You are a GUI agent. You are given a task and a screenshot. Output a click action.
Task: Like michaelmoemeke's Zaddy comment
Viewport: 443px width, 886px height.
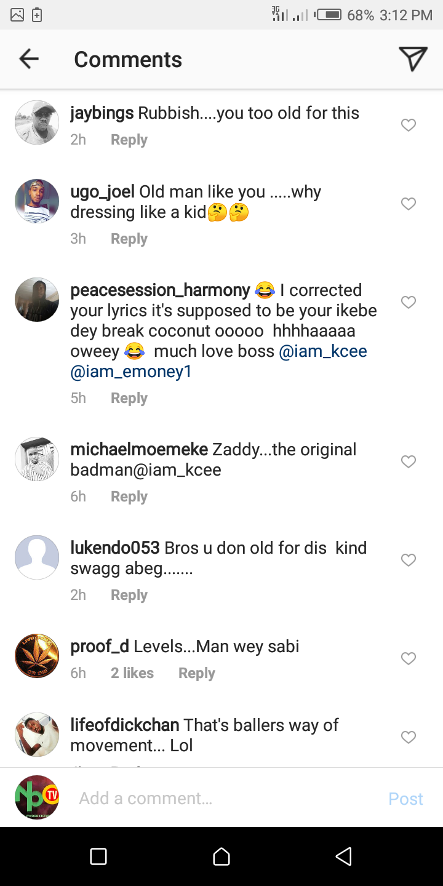pyautogui.click(x=409, y=461)
